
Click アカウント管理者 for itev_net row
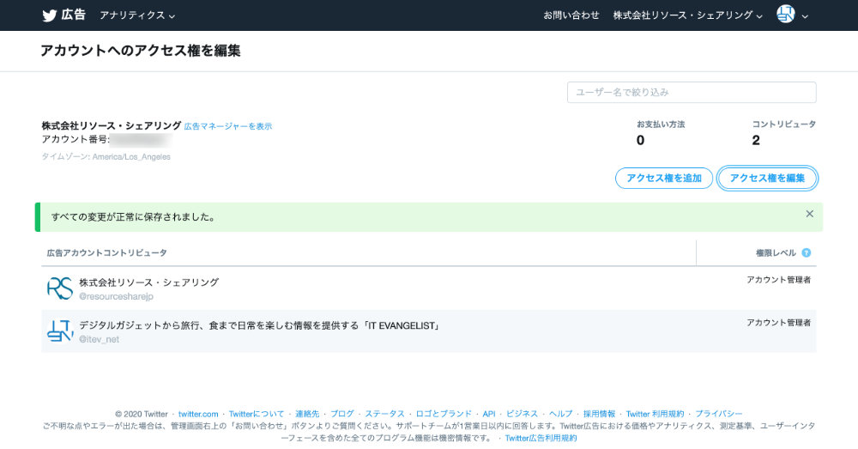coord(779,323)
